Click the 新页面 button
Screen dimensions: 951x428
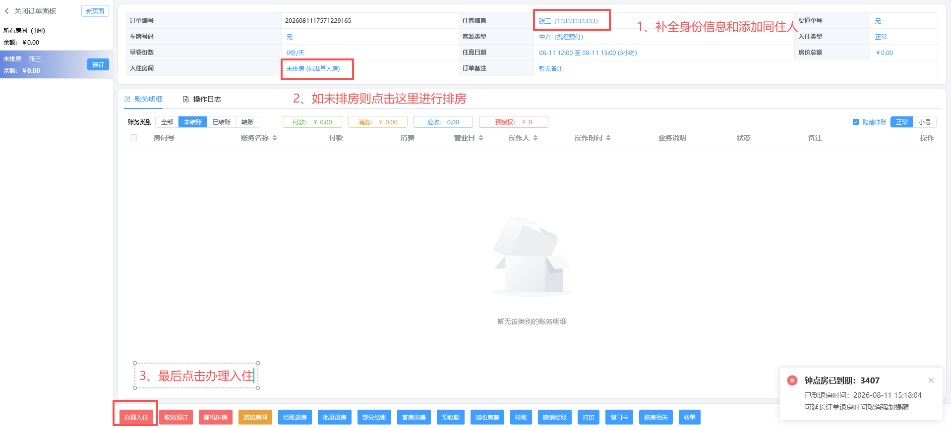pyautogui.click(x=95, y=11)
